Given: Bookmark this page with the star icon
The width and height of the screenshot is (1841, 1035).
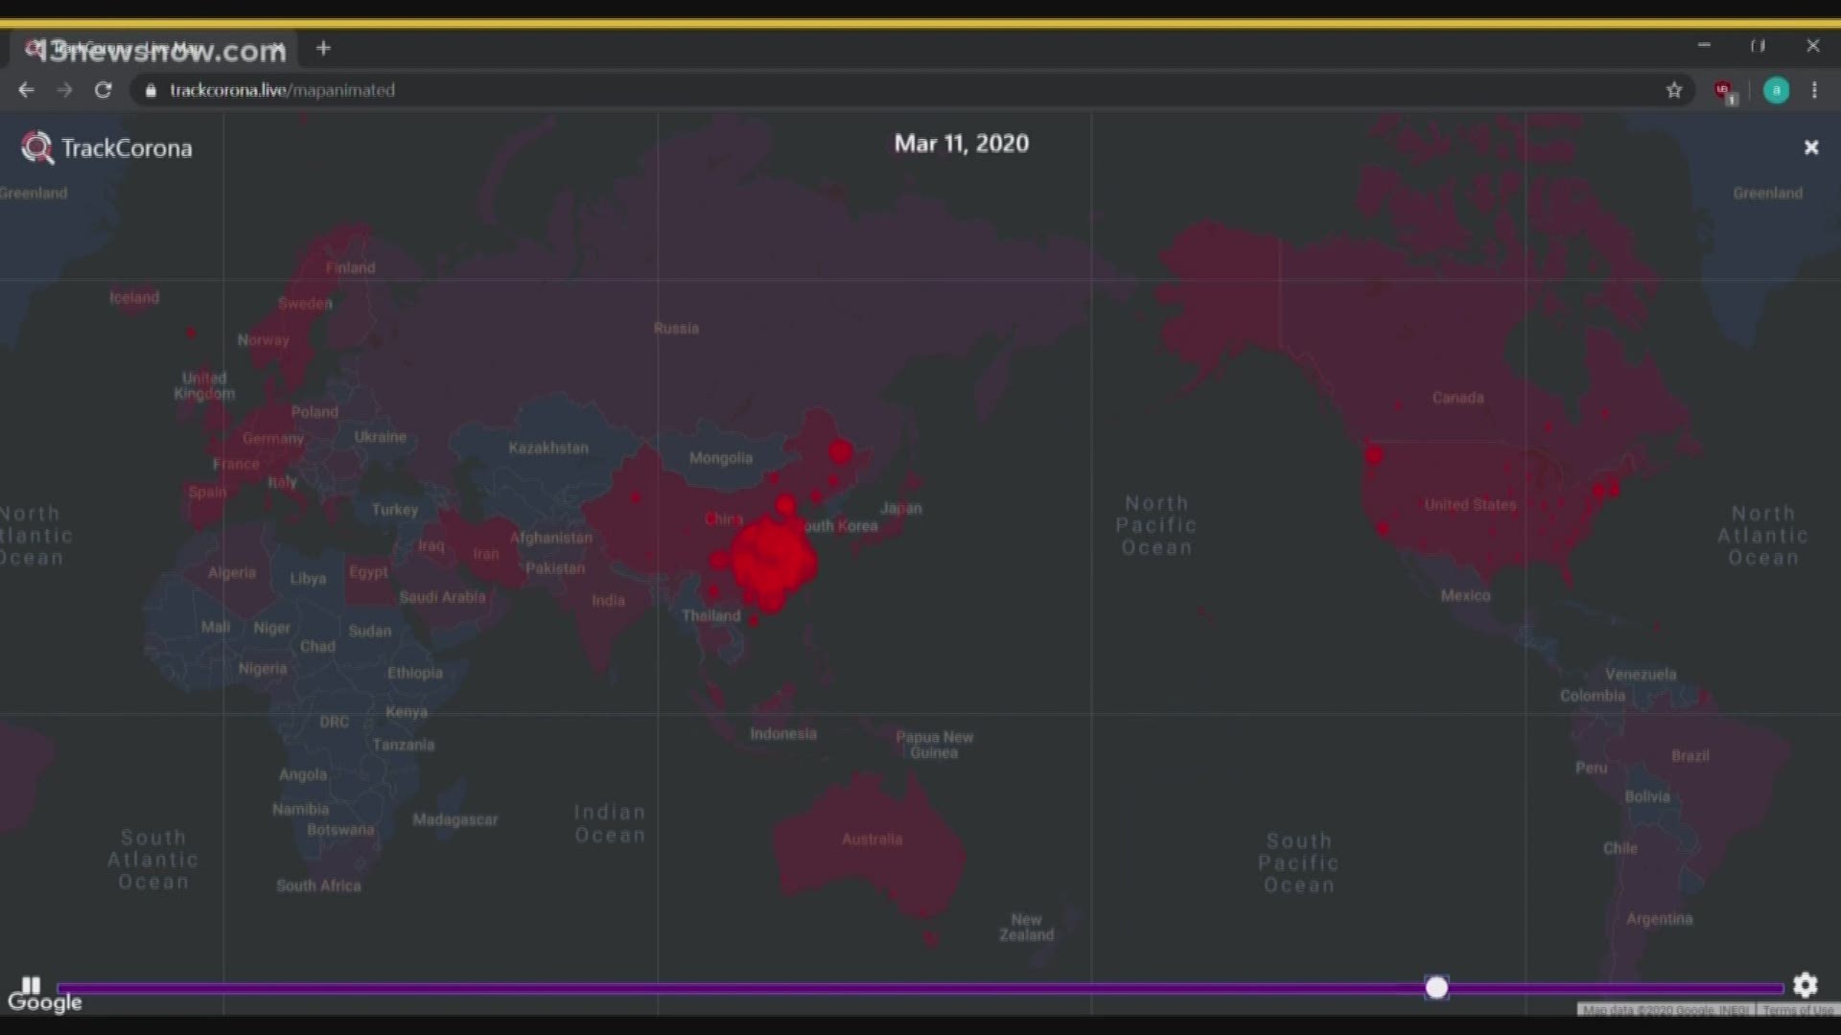Looking at the screenshot, I should (x=1673, y=90).
